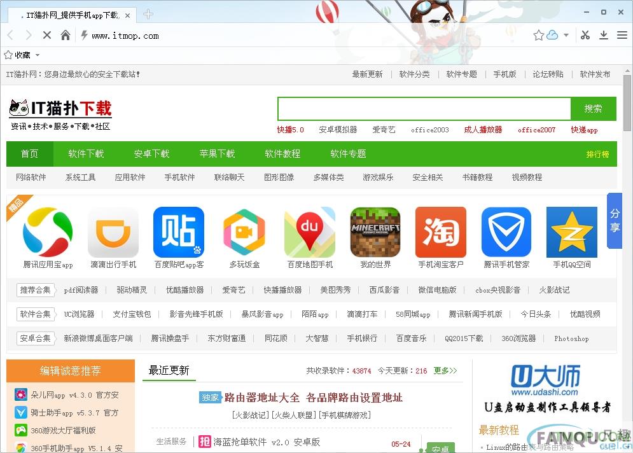Click the page vertical scrollbar thumb
This screenshot has height=453, width=633.
[x=627, y=103]
